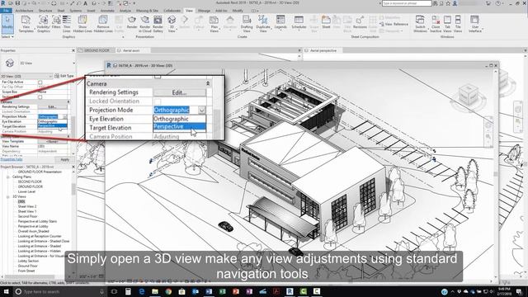Click the Drafting View tool

pyautogui.click(x=247, y=24)
